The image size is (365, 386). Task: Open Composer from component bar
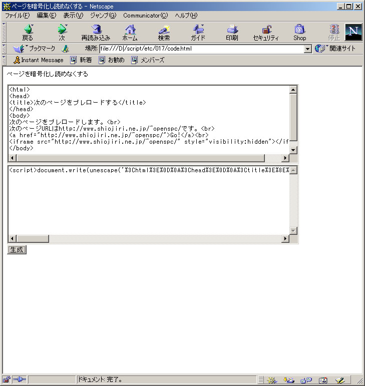pyautogui.click(x=340, y=380)
